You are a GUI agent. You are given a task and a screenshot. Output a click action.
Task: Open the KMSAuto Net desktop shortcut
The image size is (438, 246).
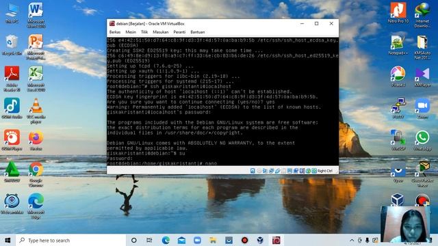pos(422,47)
